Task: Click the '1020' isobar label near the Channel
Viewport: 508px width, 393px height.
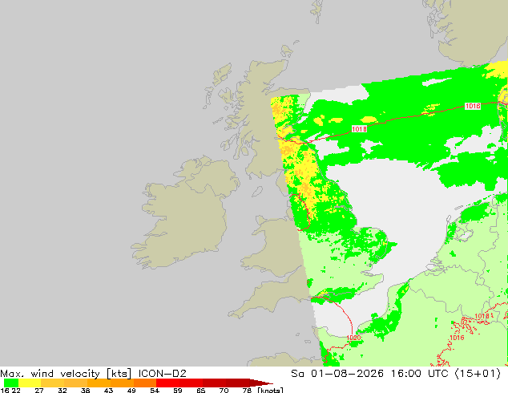Action: pos(353,338)
